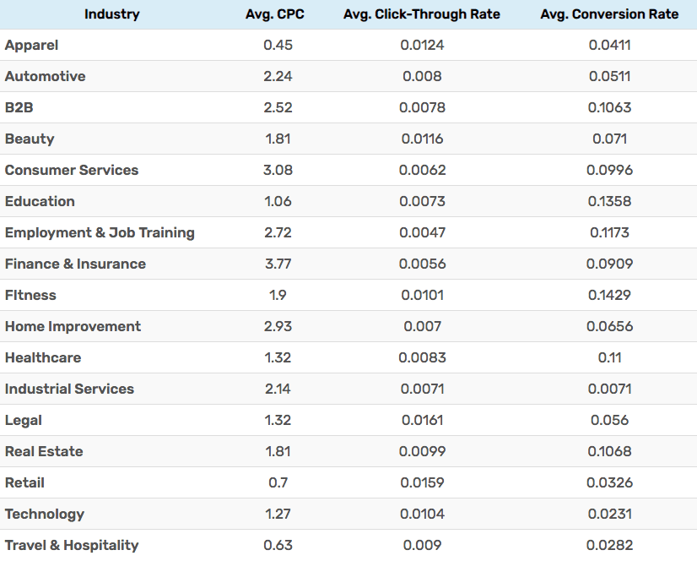Click Healthcare's conversion rate value 0.11

(609, 357)
